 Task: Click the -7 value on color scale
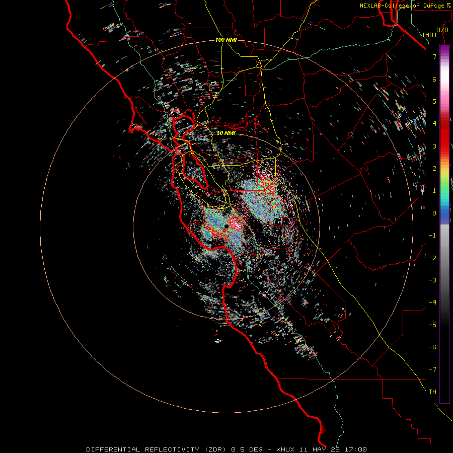point(432,369)
